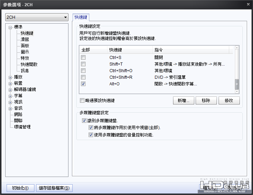This screenshot has height=195, width=253.
Task: Click the 新增... button
Action: [x=183, y=101]
